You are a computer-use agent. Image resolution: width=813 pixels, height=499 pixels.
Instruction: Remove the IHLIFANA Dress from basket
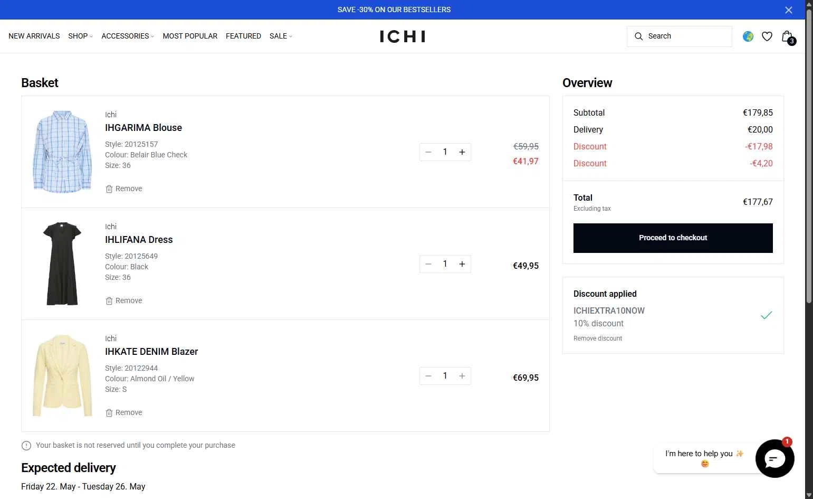(124, 300)
